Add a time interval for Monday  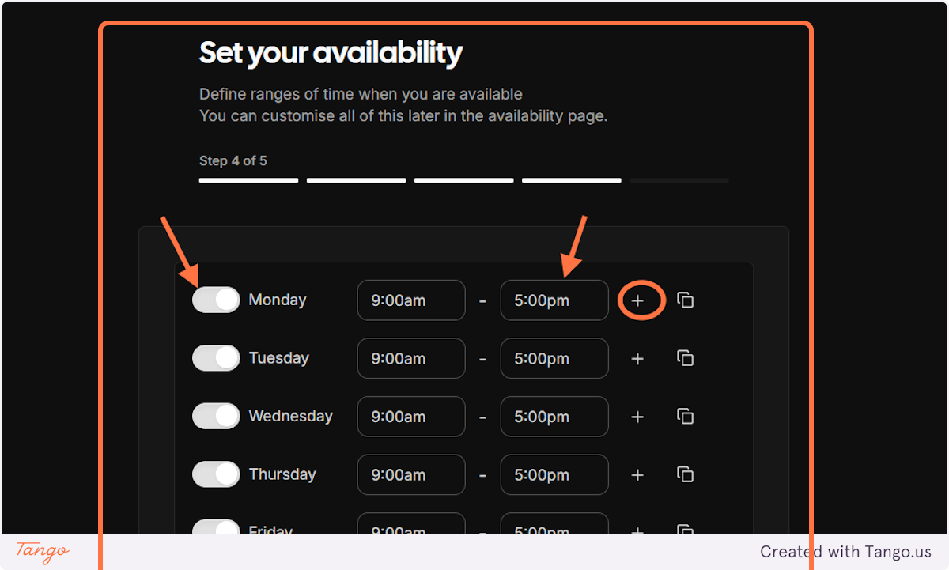[x=637, y=300]
